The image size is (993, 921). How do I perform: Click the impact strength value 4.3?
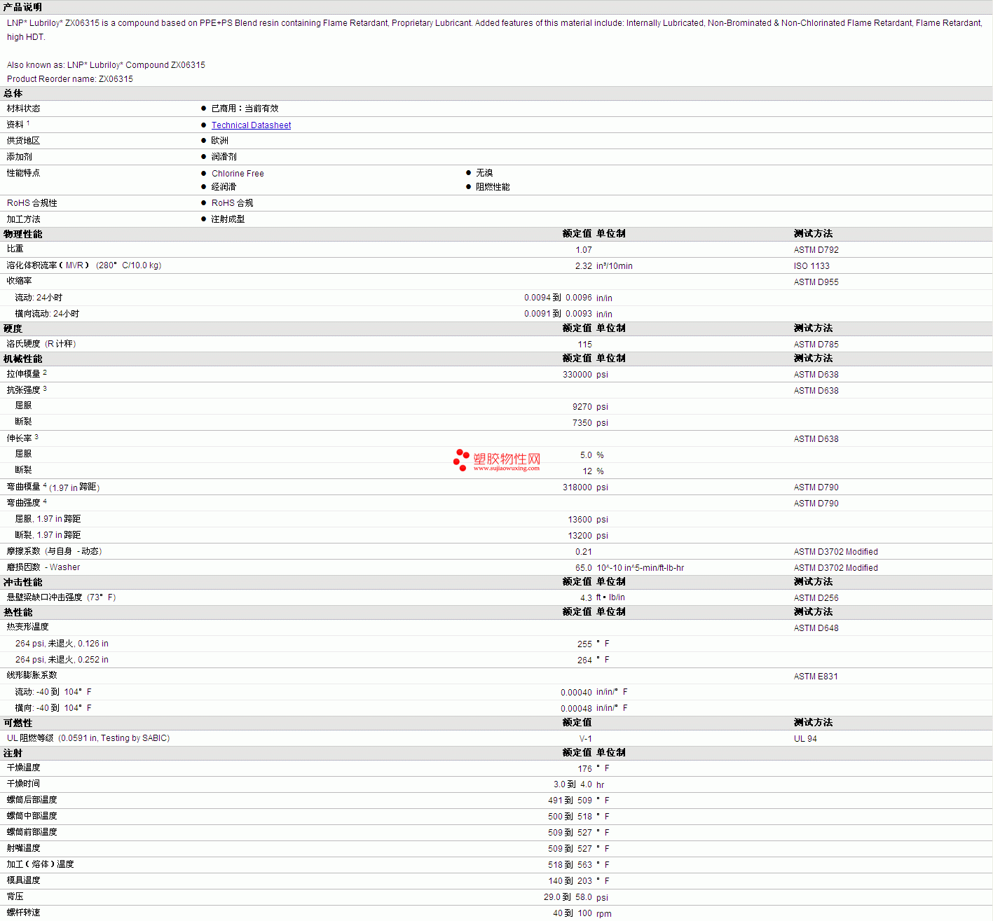(x=586, y=598)
